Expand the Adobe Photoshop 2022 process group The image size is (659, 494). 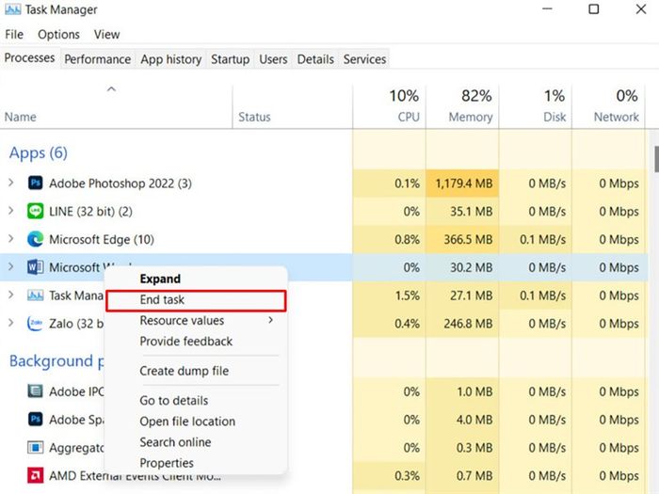pyautogui.click(x=11, y=183)
